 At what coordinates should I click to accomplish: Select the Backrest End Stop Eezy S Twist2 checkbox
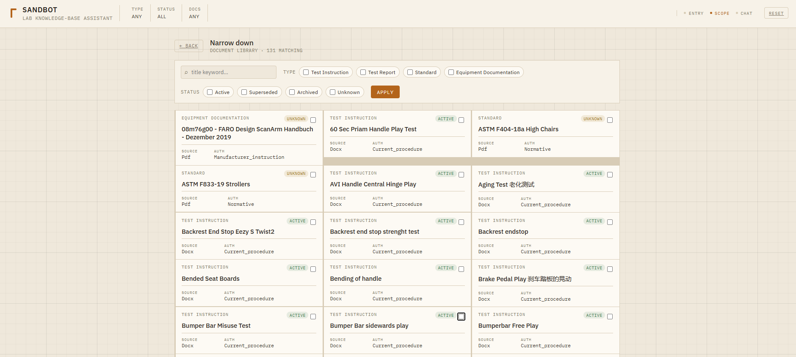313,222
